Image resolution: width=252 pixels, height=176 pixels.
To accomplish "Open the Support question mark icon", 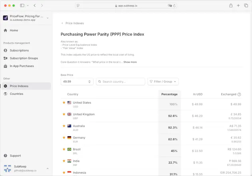I will (x=5, y=156).
